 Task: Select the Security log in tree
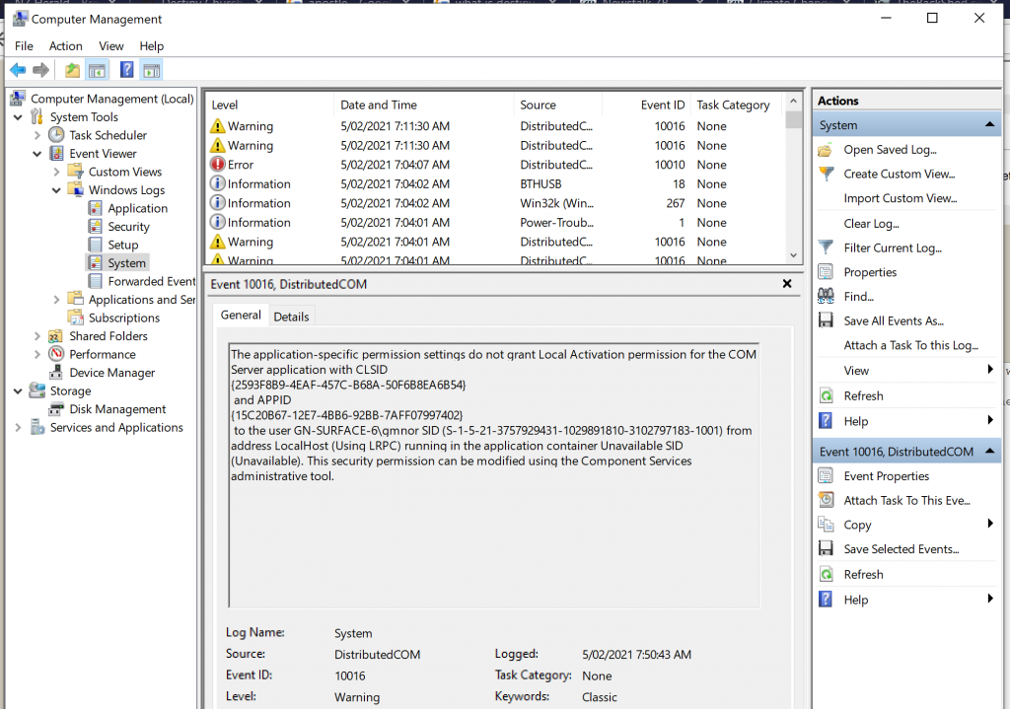(128, 227)
